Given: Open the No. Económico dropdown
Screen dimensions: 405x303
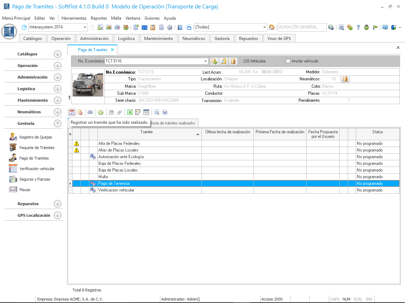Looking at the screenshot, I should point(206,61).
